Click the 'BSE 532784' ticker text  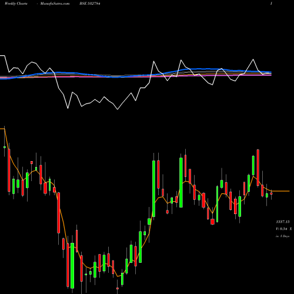[x=90, y=4]
